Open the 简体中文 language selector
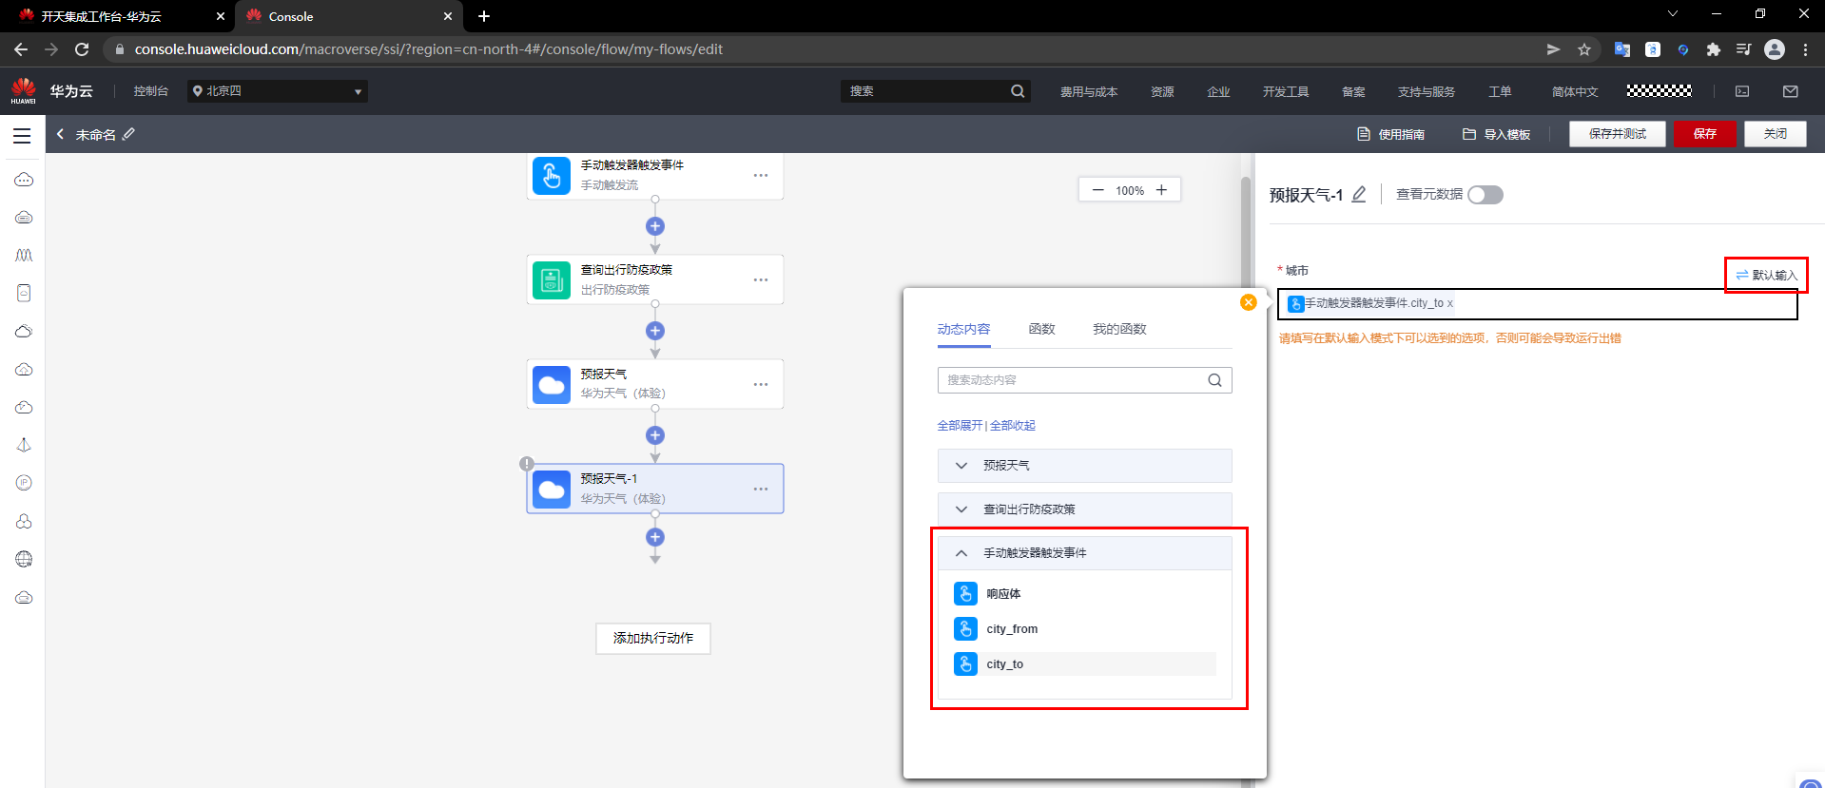The image size is (1825, 788). (1575, 91)
